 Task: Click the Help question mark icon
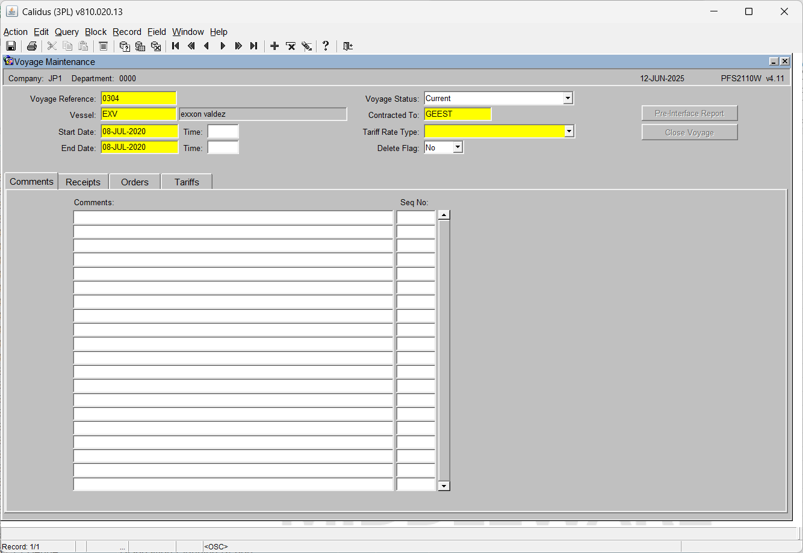tap(326, 46)
